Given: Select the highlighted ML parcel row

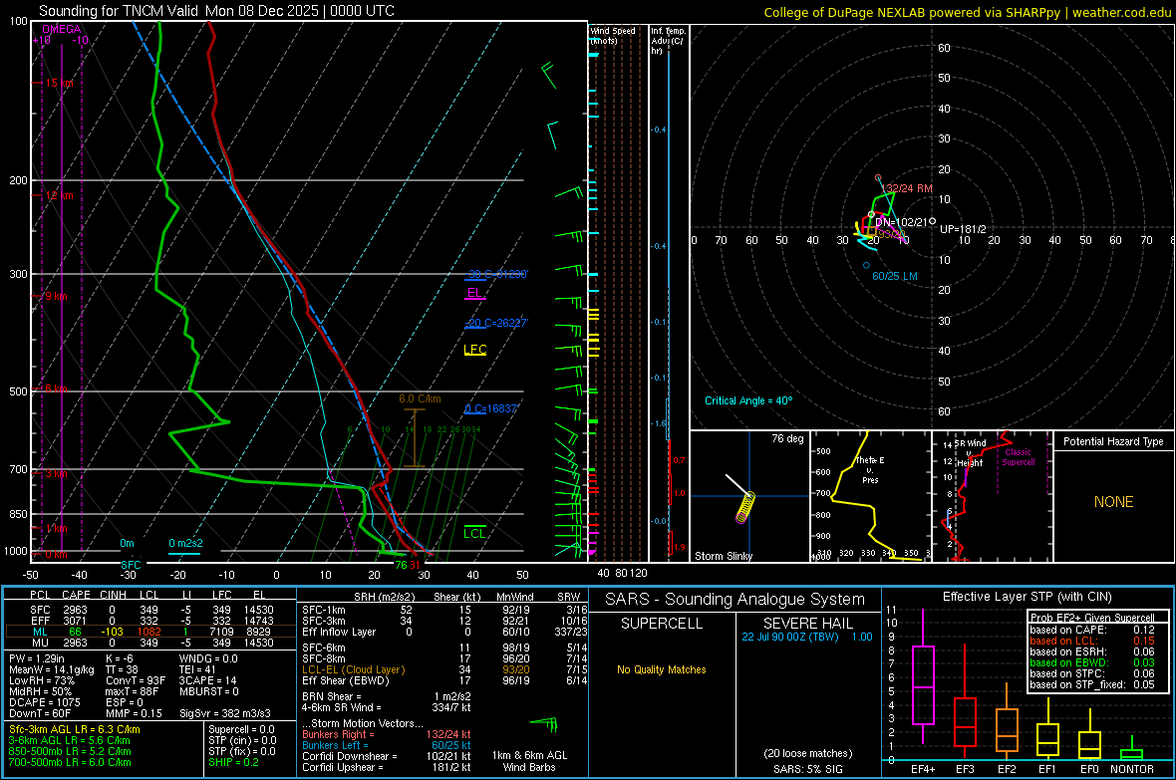Looking at the screenshot, I should coord(150,632).
